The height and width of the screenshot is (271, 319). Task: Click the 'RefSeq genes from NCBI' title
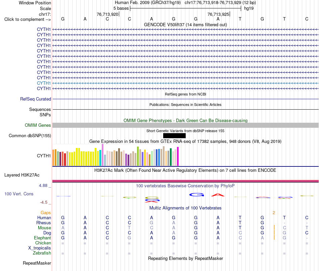pos(185,94)
